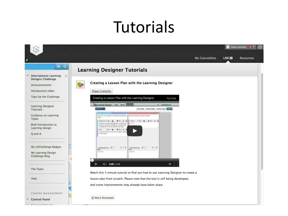Open the red notifications badge
Screen dimensions: 288x216
coord(250,47)
